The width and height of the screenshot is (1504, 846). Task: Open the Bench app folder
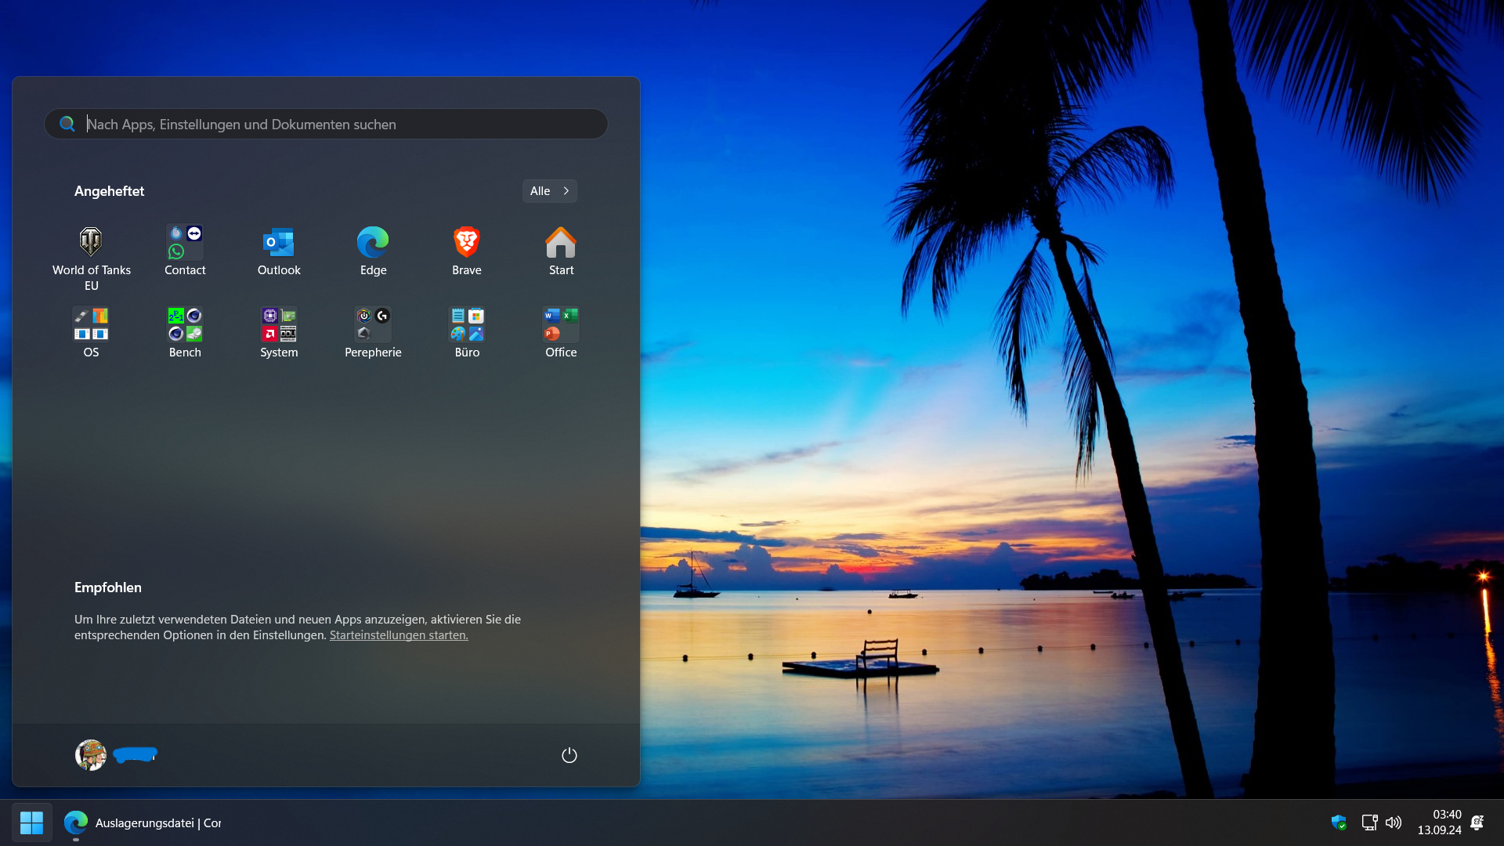coord(185,325)
